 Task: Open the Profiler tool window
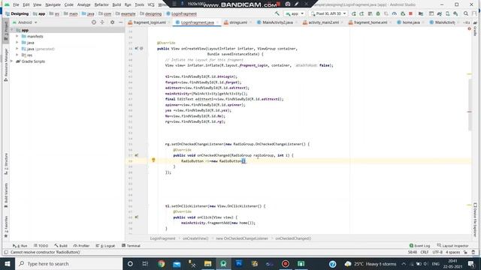81,245
